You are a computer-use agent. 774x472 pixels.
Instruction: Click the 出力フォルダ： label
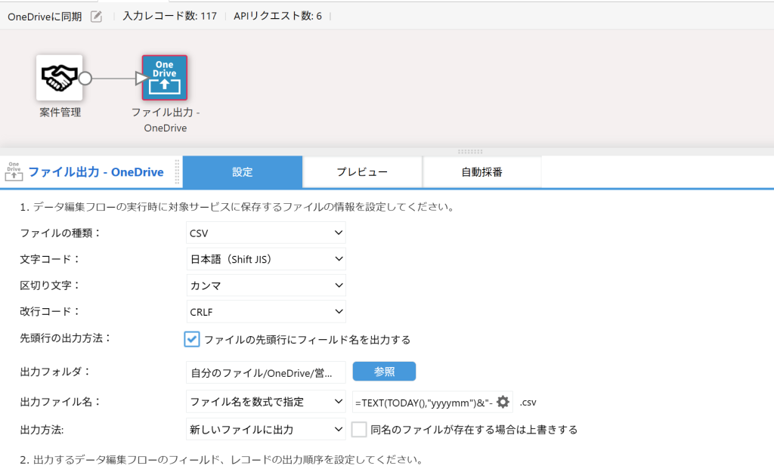[55, 372]
